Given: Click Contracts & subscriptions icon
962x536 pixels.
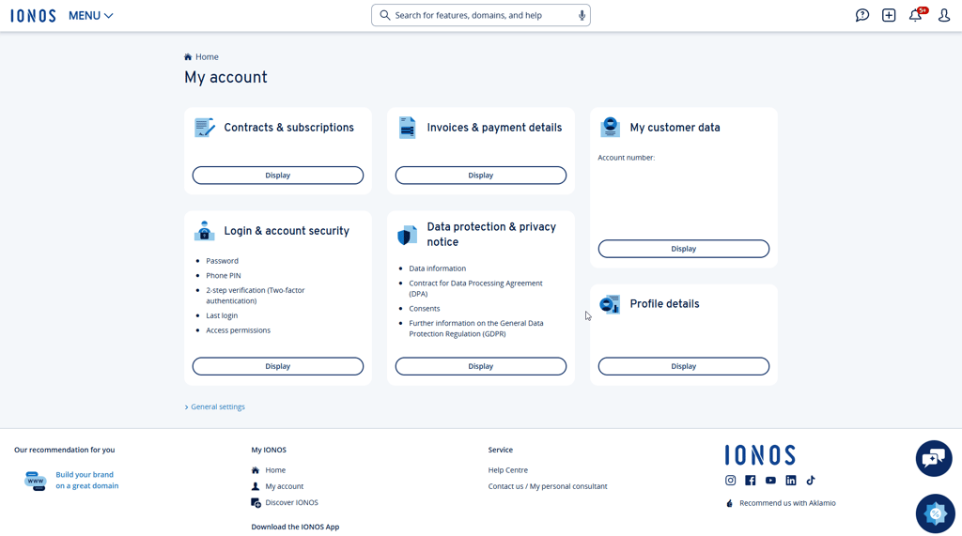Looking at the screenshot, I should [x=204, y=128].
